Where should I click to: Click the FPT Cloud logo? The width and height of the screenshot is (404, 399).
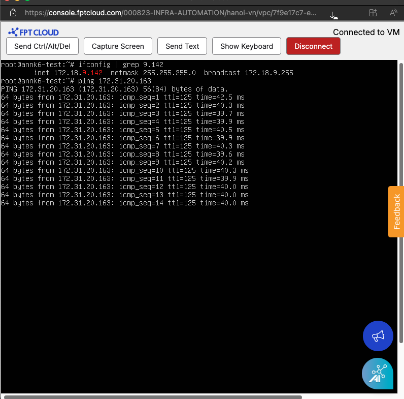[x=33, y=32]
